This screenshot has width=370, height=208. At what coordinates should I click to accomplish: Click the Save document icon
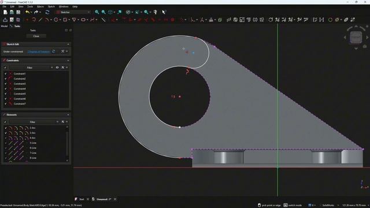(18, 12)
